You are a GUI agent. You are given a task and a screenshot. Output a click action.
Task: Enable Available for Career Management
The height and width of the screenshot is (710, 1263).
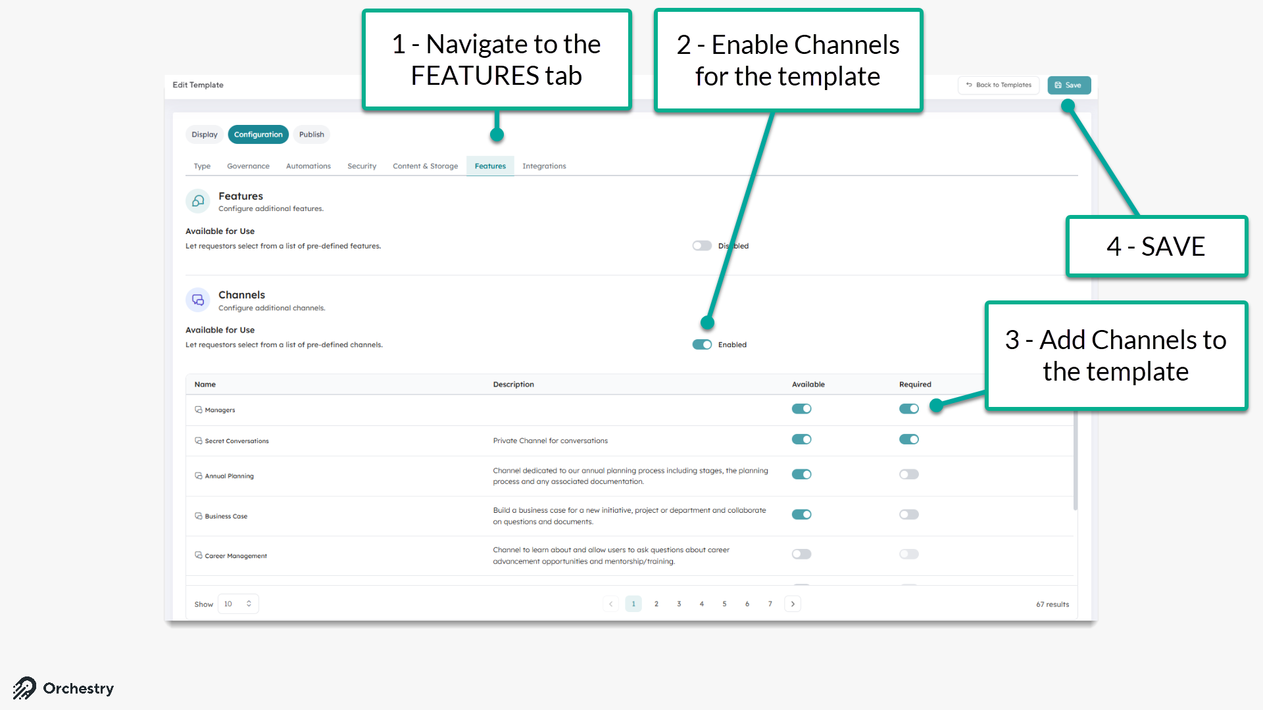(x=801, y=554)
